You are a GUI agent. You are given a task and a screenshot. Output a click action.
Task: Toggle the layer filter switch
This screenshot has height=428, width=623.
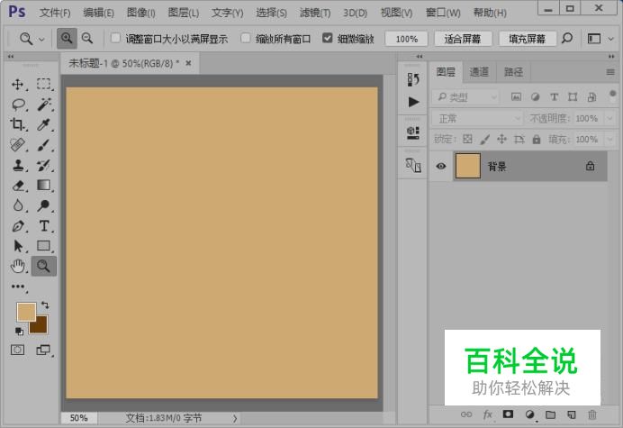pos(612,96)
